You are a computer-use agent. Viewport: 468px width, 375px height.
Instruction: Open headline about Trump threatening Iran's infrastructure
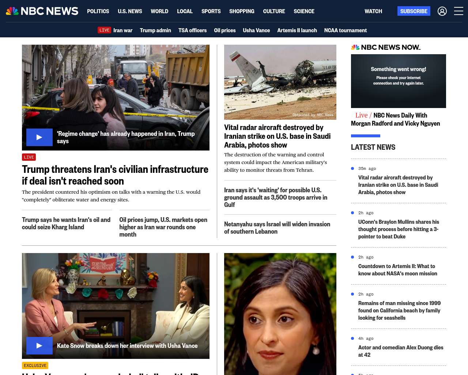(x=115, y=175)
